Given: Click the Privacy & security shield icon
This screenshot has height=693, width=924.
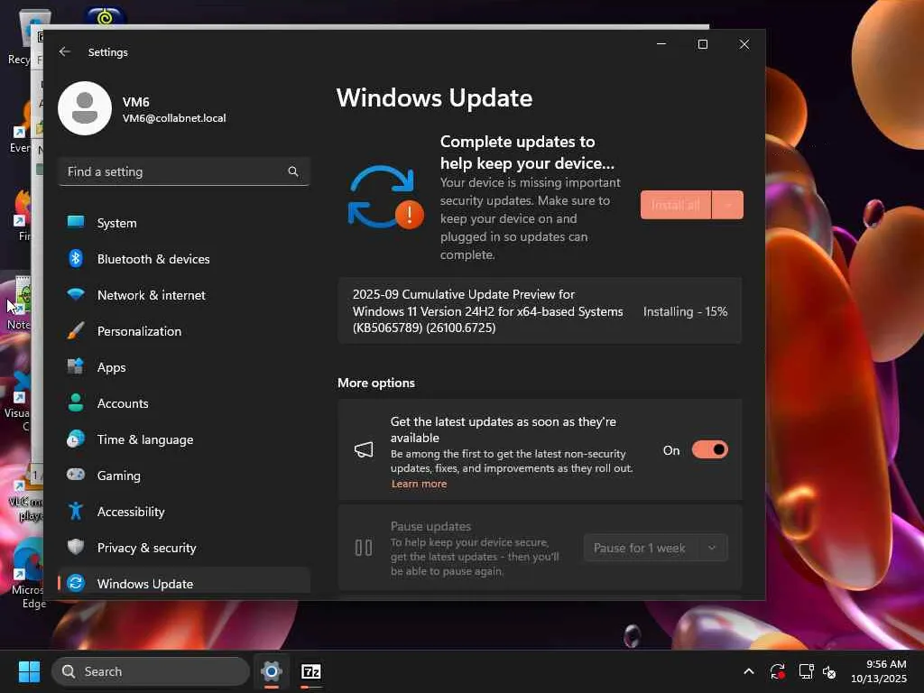Looking at the screenshot, I should (76, 547).
